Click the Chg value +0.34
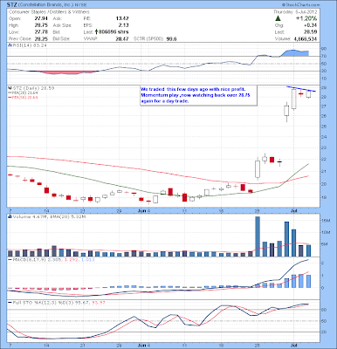 pos(312,25)
